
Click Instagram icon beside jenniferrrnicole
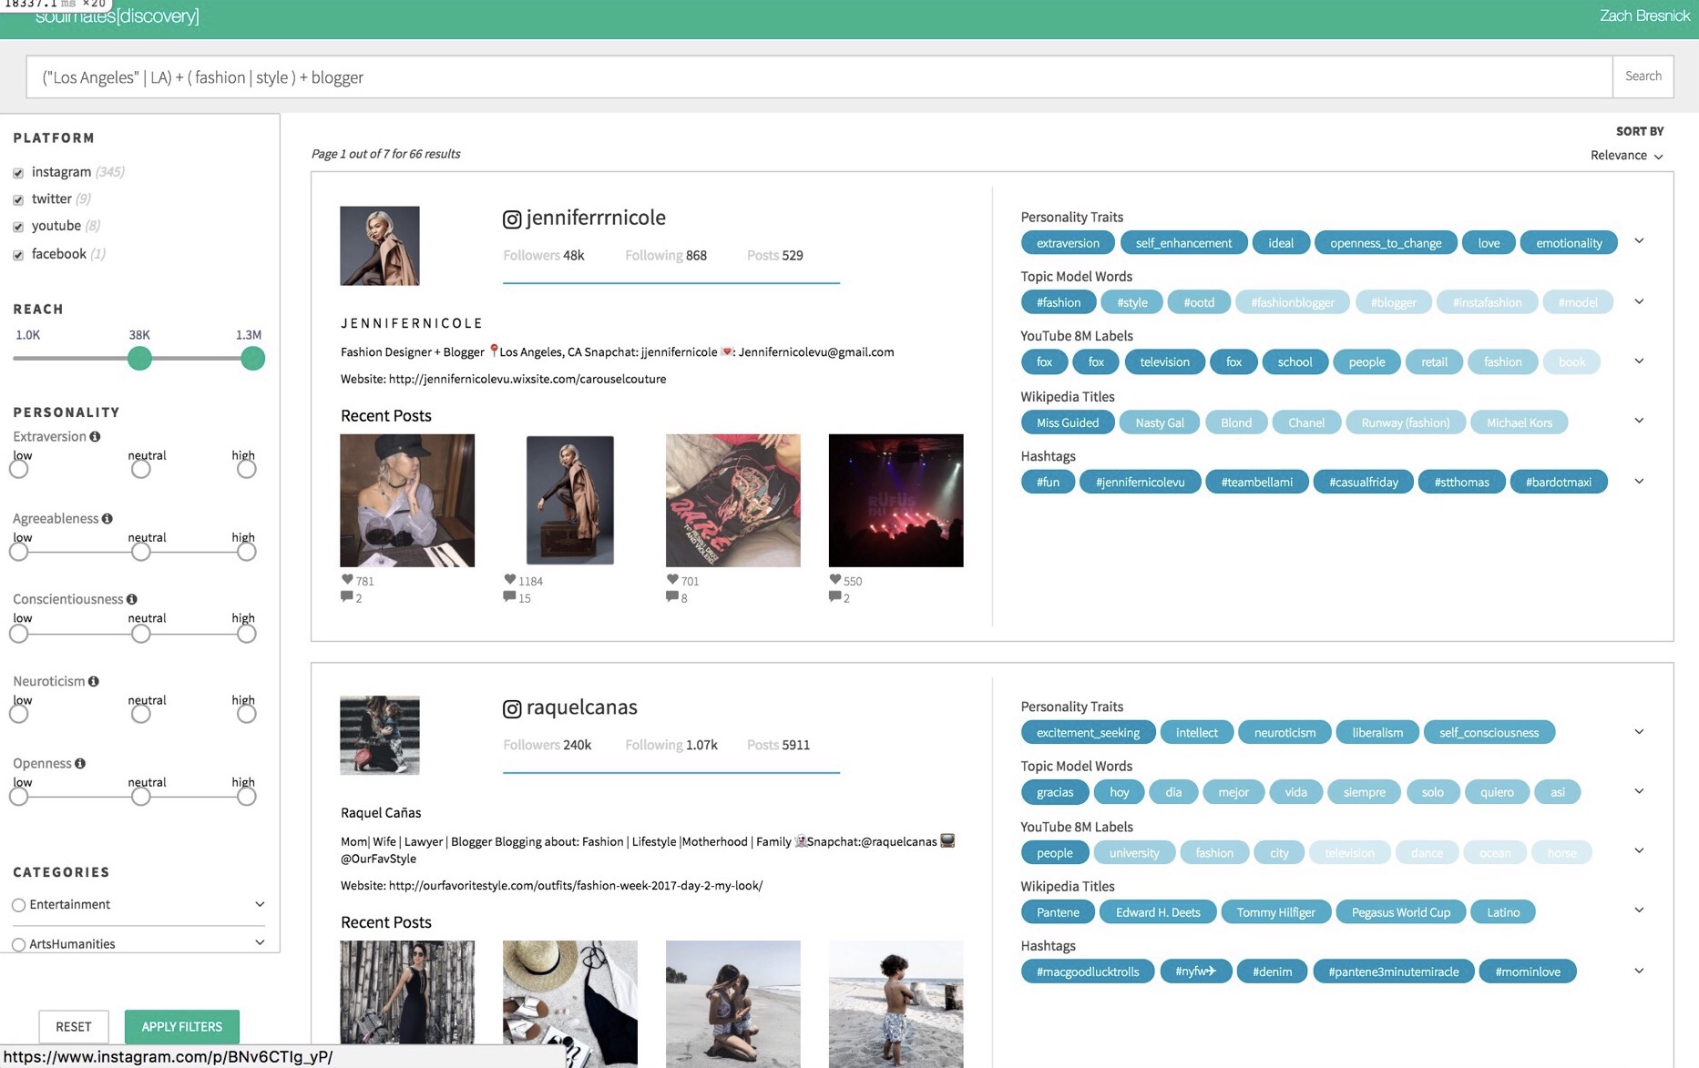tap(512, 219)
